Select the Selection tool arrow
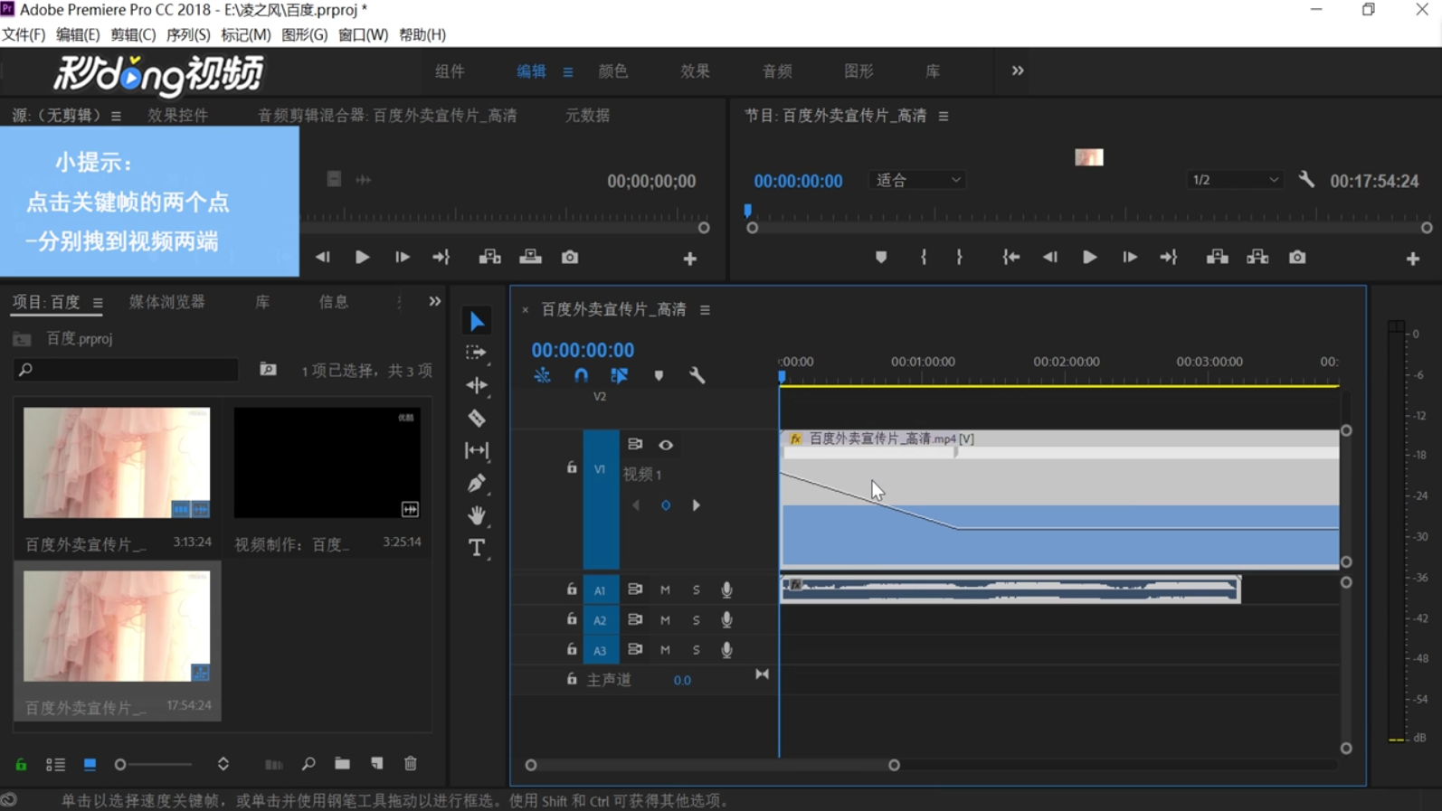Viewport: 1442px width, 811px height. click(x=477, y=321)
